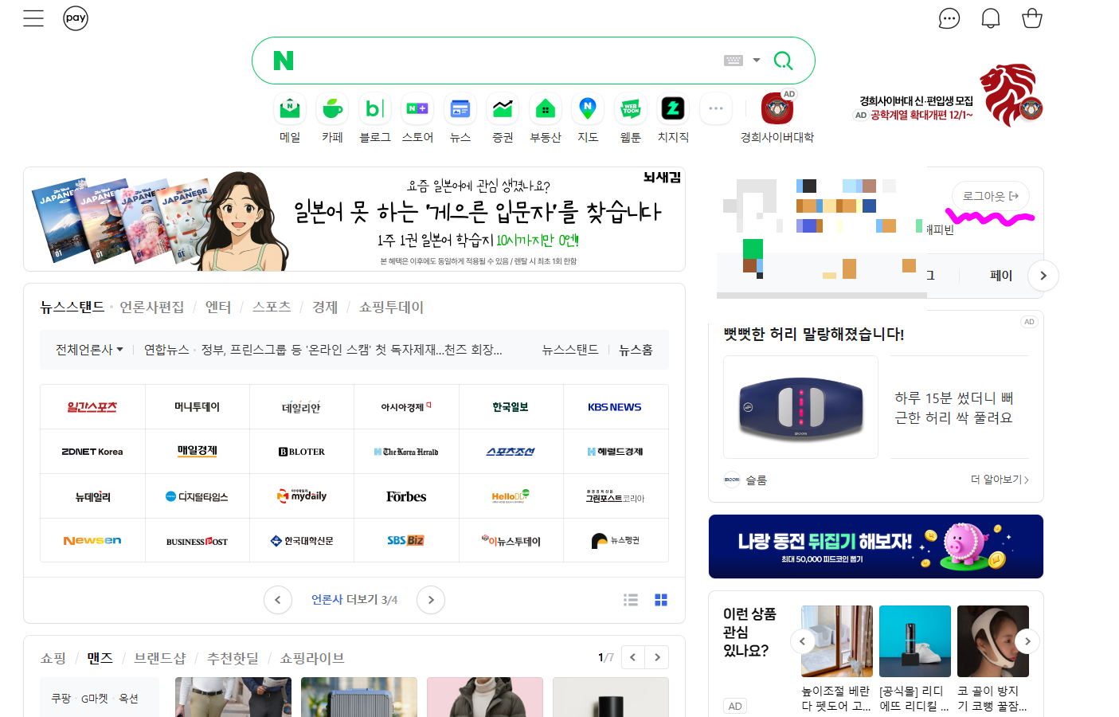Open the on-screen keyboard icon

[734, 61]
